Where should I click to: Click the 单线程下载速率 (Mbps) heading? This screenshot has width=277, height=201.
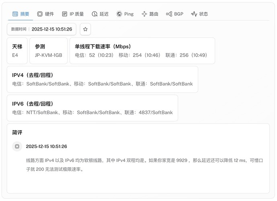click(103, 47)
